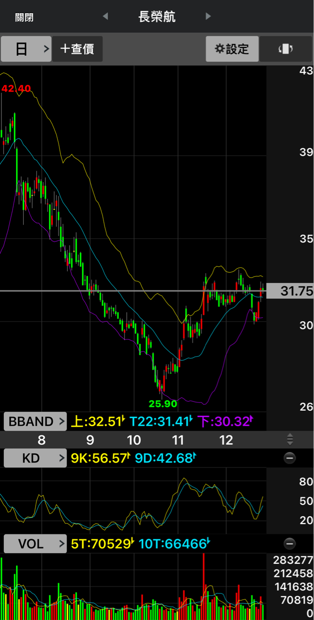The height and width of the screenshot is (620, 314).
Task: Expand the BBAND indicator selector
Action: click(x=35, y=421)
